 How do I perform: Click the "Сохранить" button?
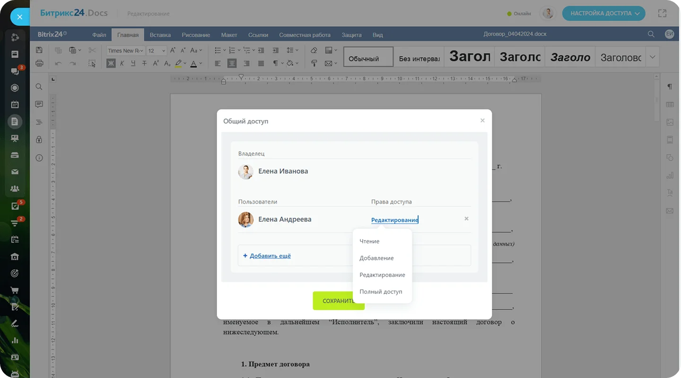338,301
